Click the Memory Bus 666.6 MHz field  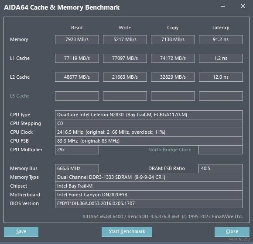(x=77, y=168)
